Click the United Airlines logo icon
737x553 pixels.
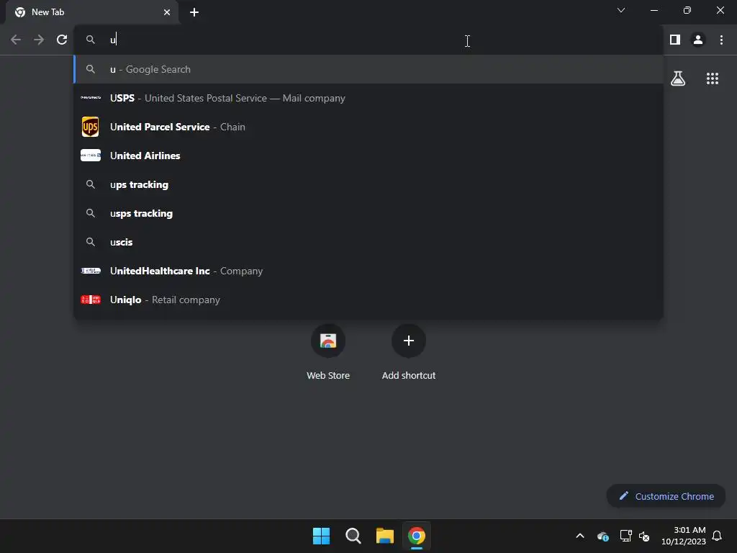tap(90, 156)
